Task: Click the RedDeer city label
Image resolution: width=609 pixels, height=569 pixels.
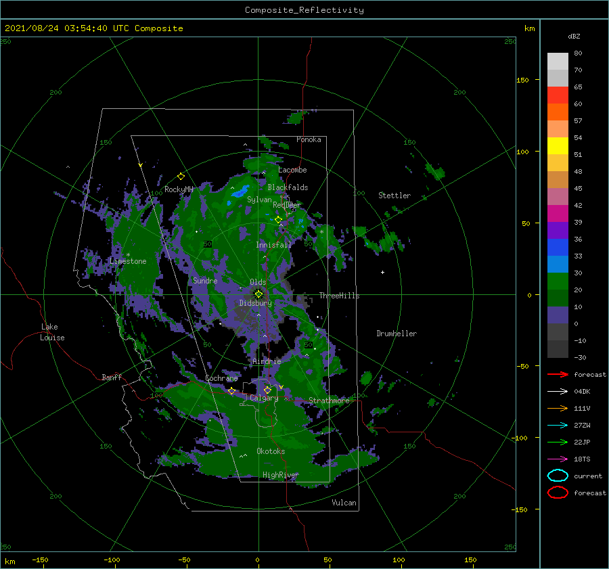Action: pyautogui.click(x=287, y=205)
